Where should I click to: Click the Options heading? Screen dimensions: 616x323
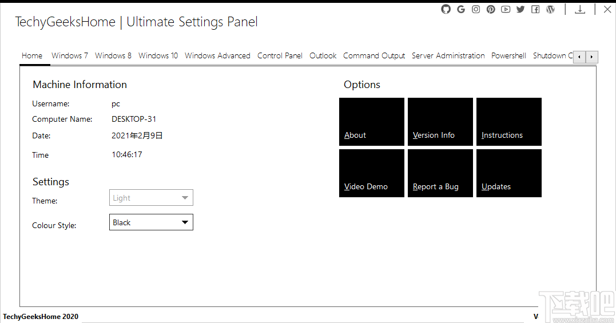[x=362, y=85]
